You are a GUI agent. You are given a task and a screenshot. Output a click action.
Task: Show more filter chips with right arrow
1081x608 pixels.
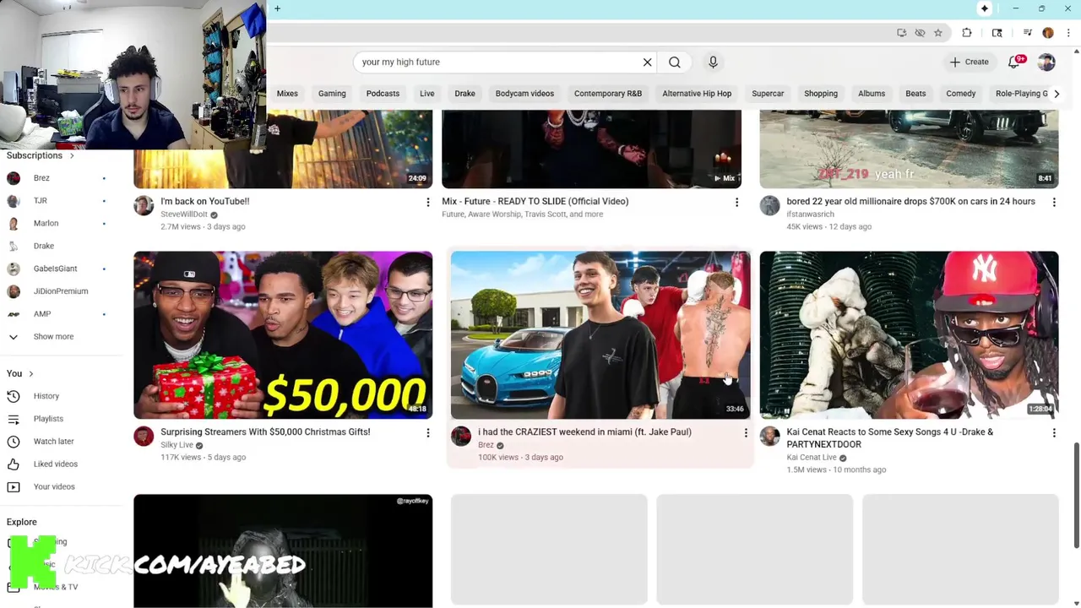point(1057,94)
